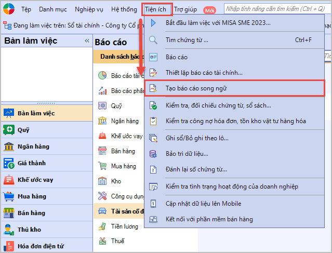Select Tiền lương in report list
Screen dimensions: 332x253
coord(124,227)
